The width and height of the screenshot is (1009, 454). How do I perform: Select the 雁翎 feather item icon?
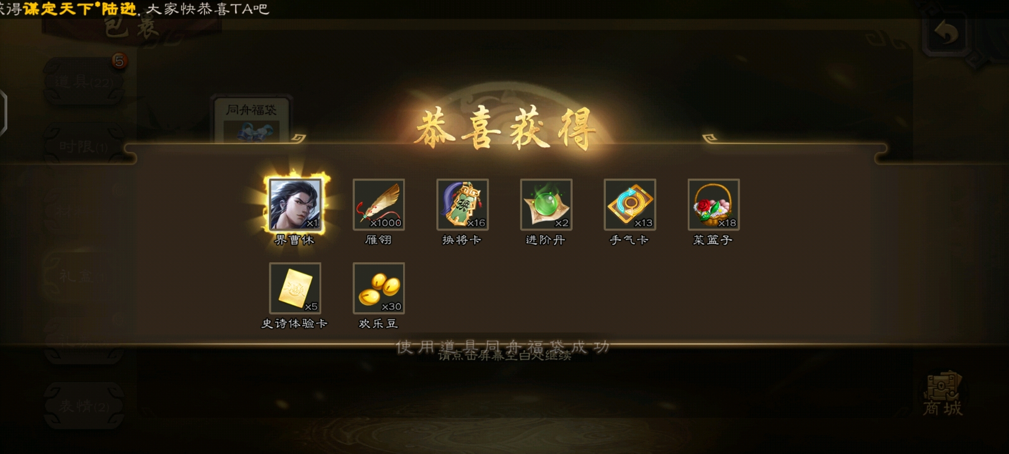coord(379,204)
